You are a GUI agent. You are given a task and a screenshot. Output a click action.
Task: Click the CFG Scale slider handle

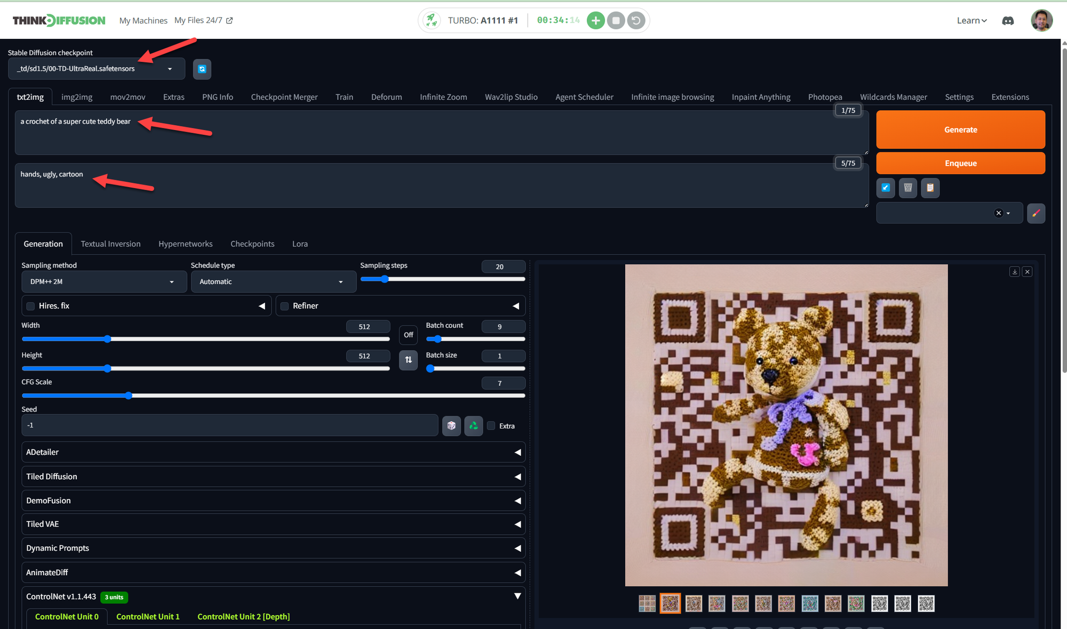tap(128, 396)
